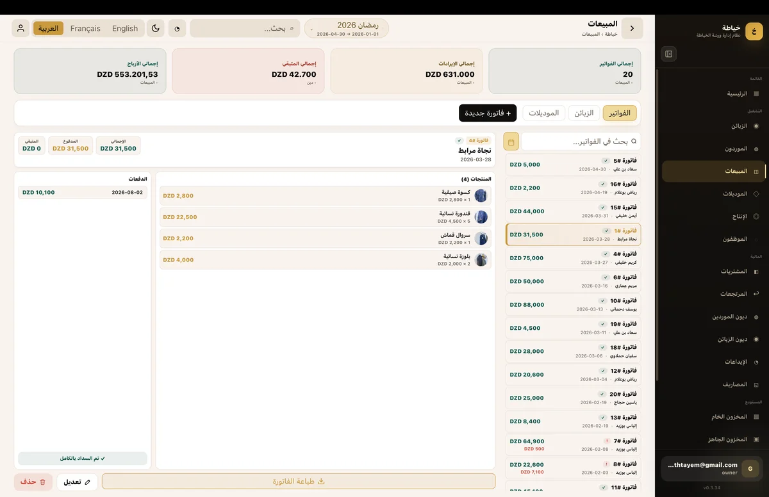Open الإيداعات deposits icon in sidebar
The height and width of the screenshot is (497, 769).
tap(756, 362)
